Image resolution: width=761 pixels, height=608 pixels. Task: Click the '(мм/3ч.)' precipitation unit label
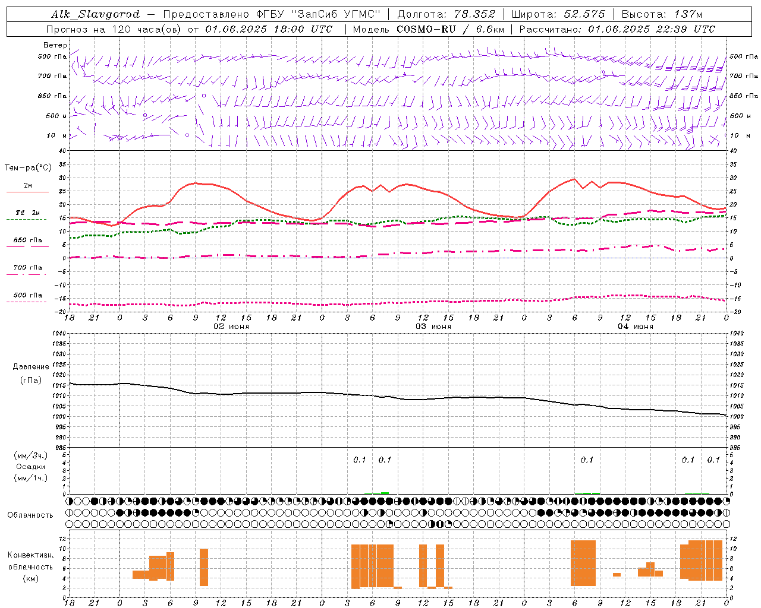(x=31, y=455)
